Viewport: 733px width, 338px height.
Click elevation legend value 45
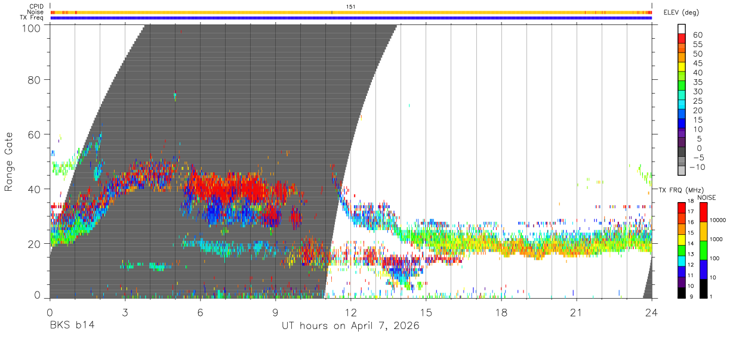(698, 63)
